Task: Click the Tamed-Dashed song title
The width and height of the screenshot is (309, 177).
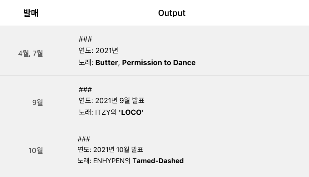Action: [158, 161]
